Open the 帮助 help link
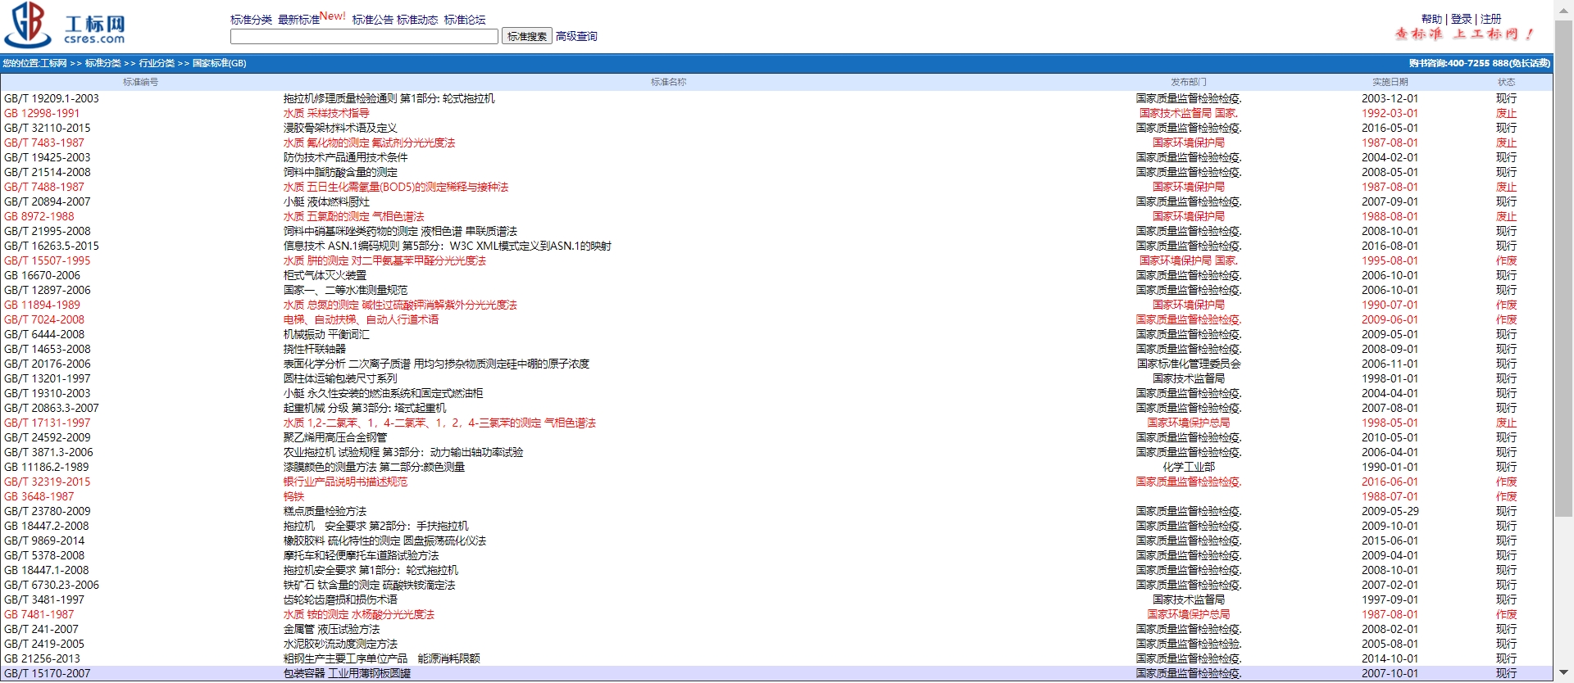The width and height of the screenshot is (1574, 683). [1431, 19]
